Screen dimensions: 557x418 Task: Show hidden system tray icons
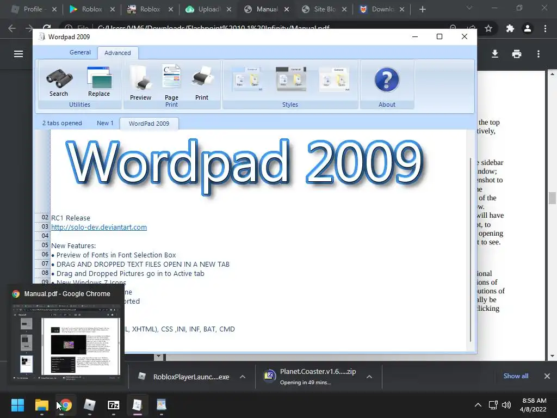[x=478, y=405]
